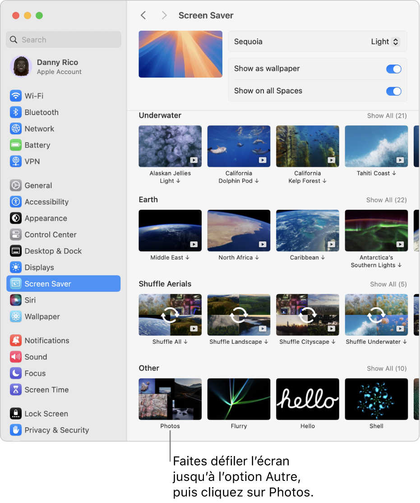
Task: Show all 5 Shuffle Aerials
Action: click(x=388, y=284)
